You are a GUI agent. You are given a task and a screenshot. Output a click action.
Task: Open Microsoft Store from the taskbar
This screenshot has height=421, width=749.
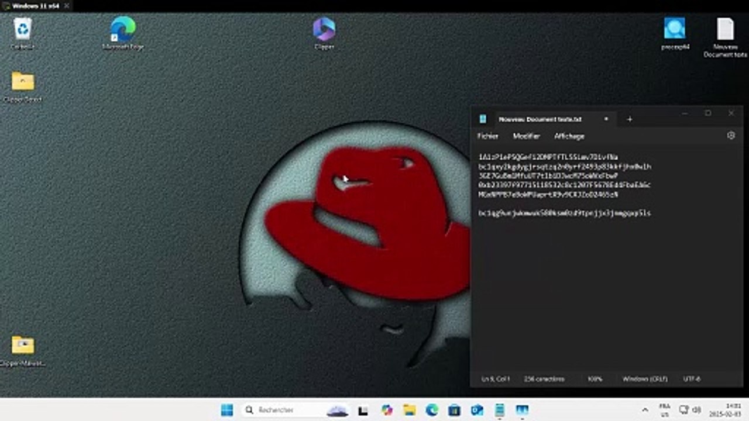pyautogui.click(x=454, y=410)
